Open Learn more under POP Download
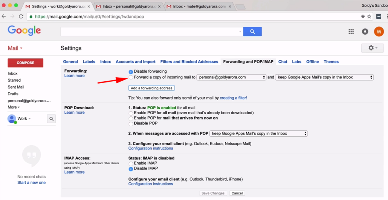Image resolution: width=388 pixels, height=200 pixels. click(x=74, y=112)
